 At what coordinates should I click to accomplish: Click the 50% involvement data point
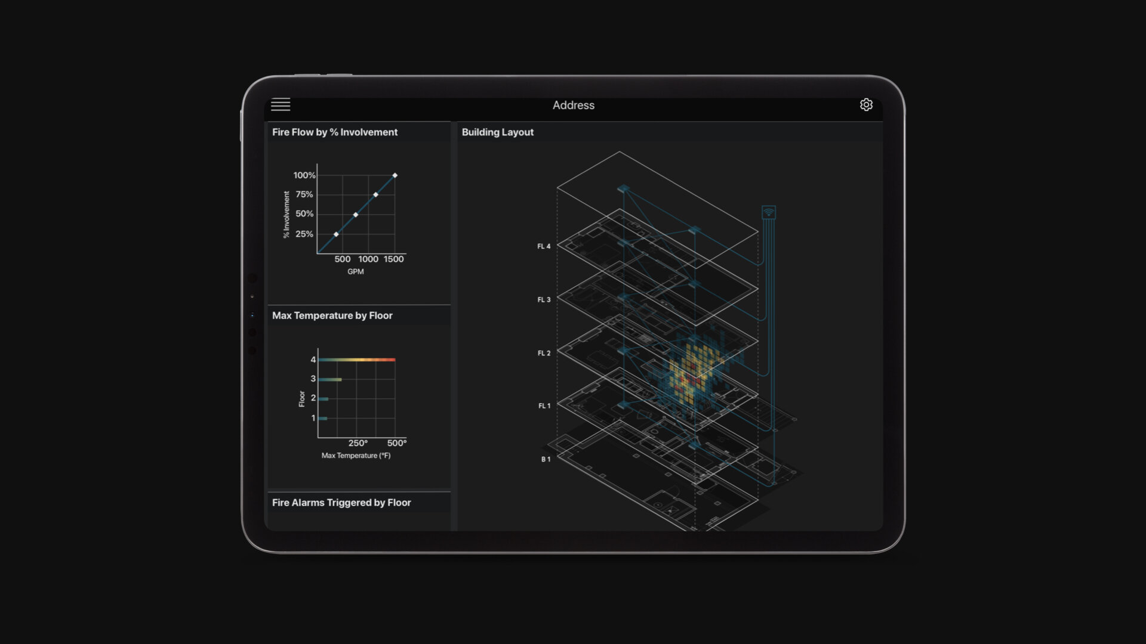[x=356, y=215]
